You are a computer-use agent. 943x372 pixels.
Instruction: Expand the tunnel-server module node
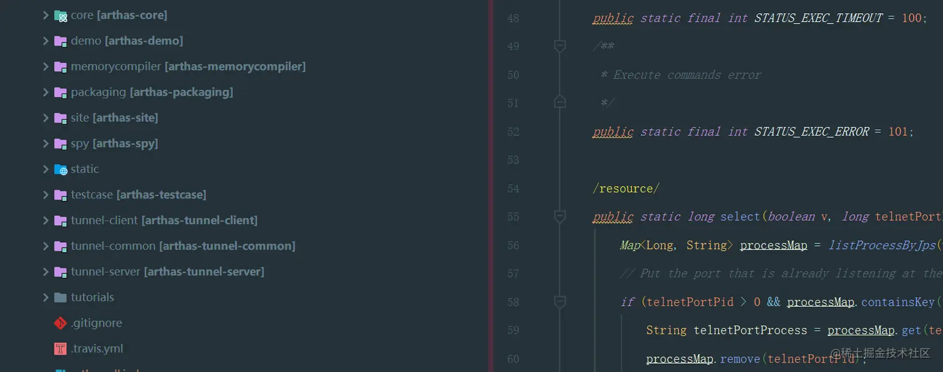46,272
